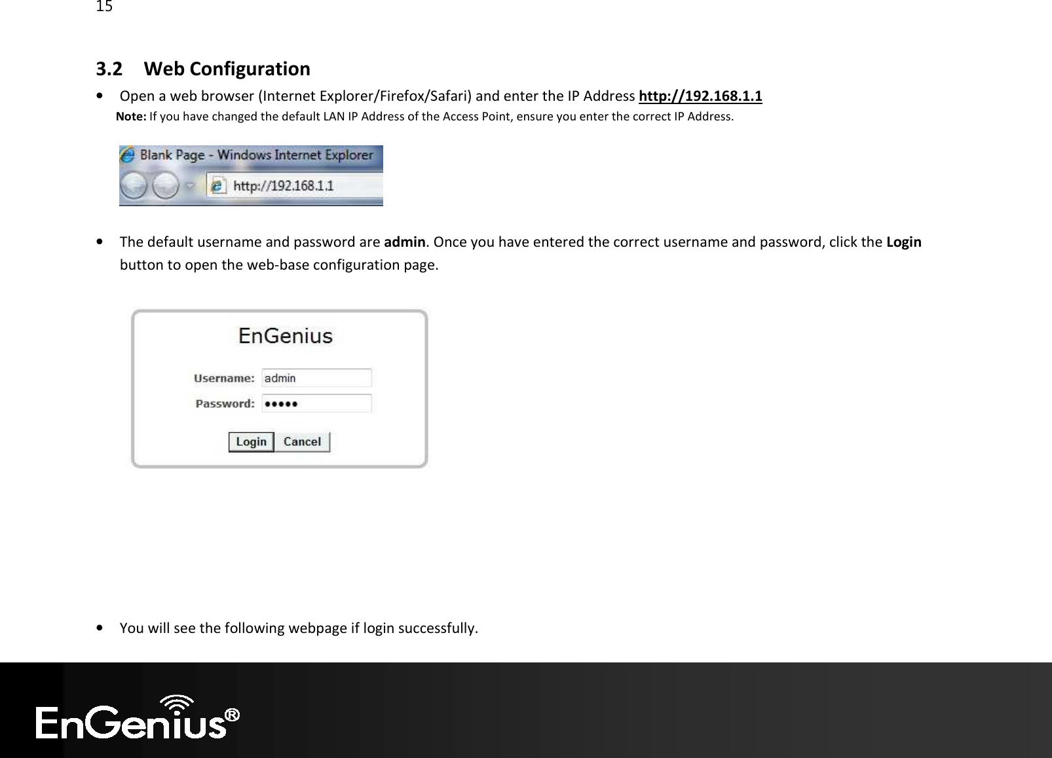Click the http://192.168.1.1 link in instructions
Viewport: 1052px width, 758px height.
pos(700,97)
